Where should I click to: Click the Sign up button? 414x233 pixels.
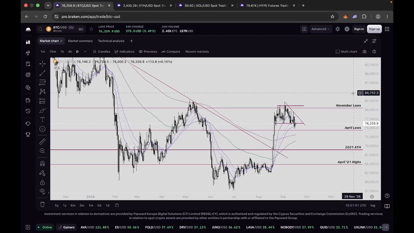point(374,29)
